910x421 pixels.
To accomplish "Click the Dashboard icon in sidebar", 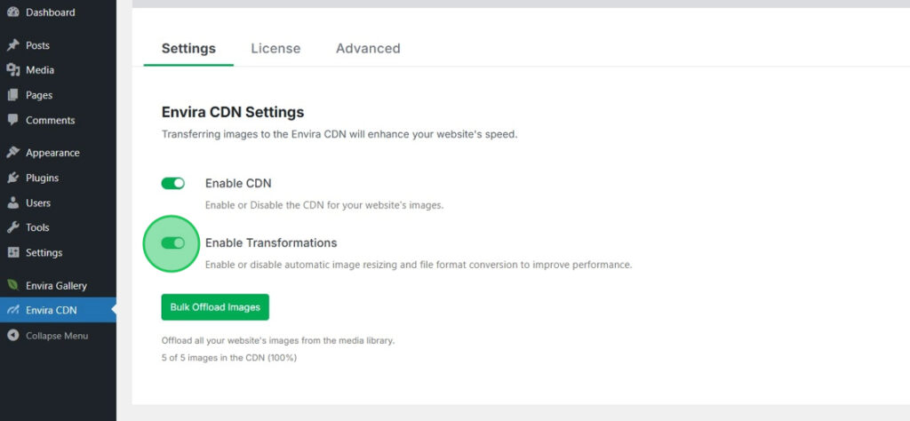I will [12, 12].
